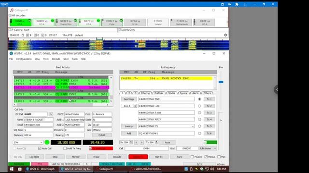
Task: Open the File menu
Action: point(11,59)
